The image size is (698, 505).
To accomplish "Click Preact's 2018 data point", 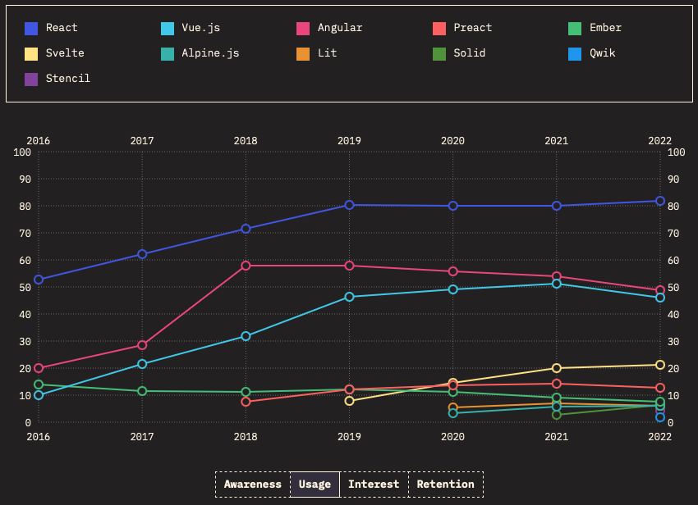I will click(x=246, y=402).
